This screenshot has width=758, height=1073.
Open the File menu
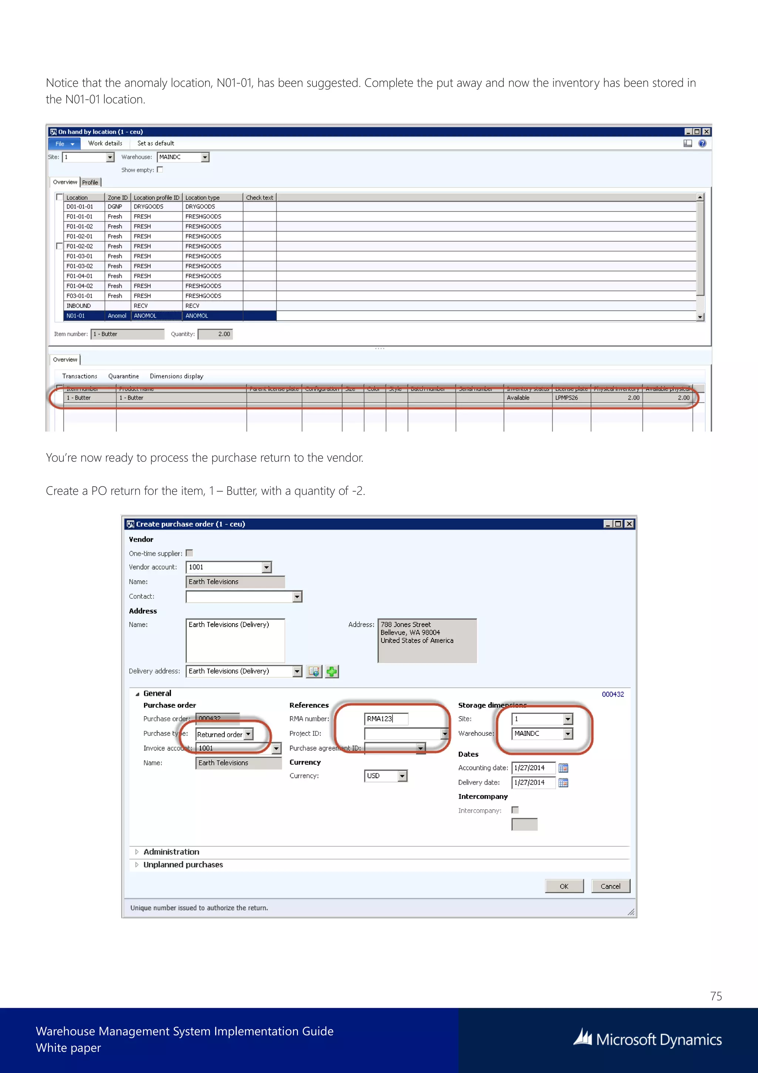(64, 144)
